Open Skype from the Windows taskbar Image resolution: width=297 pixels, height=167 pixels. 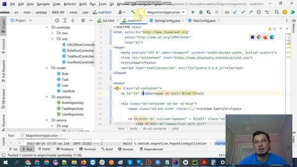pos(130,162)
